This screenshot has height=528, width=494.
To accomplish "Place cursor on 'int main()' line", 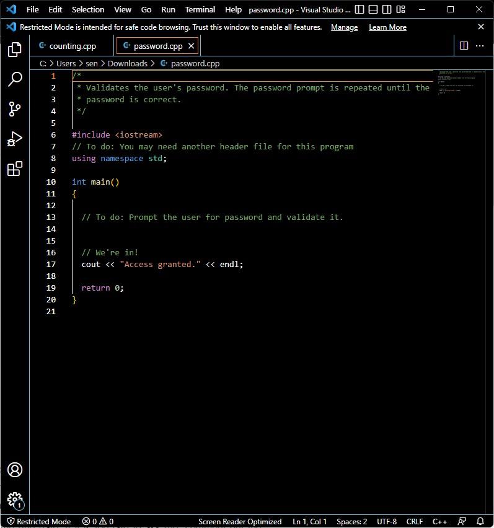I will [95, 182].
